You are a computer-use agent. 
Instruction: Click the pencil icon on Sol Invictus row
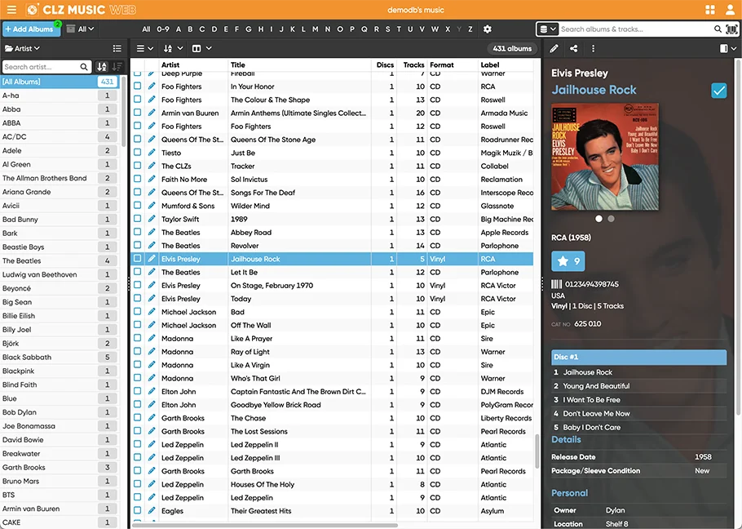tap(152, 179)
